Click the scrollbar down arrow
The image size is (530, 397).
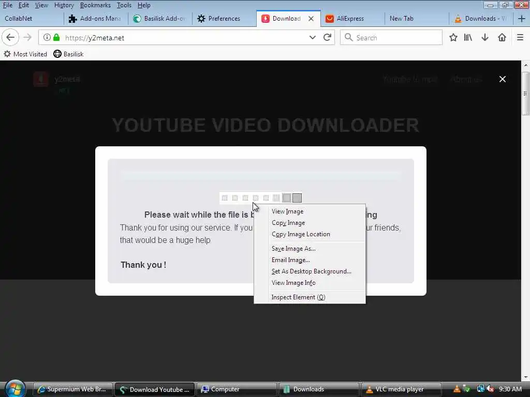coord(526,377)
